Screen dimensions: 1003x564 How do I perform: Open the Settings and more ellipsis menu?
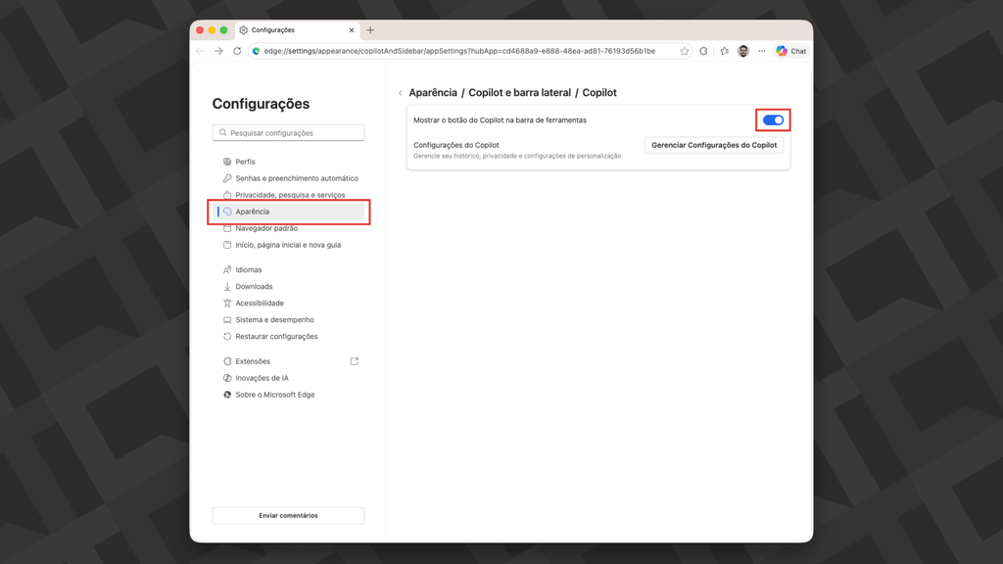point(761,50)
